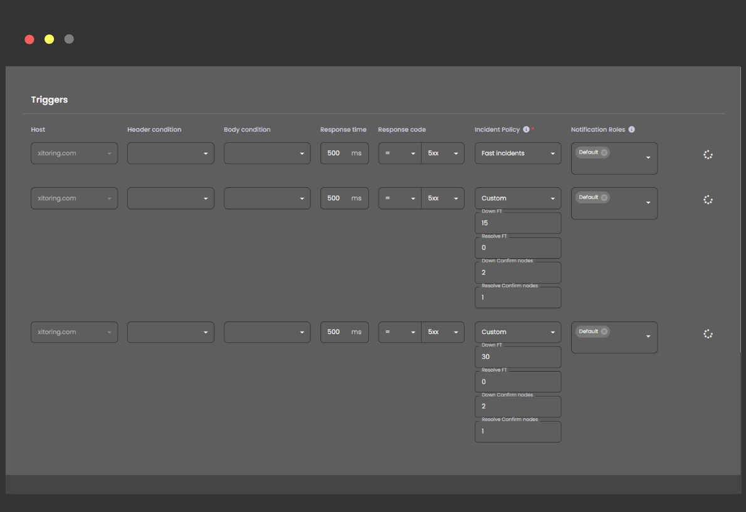Viewport: 746px width, 512px height.
Task: Click the red window close button
Action: tap(29, 39)
